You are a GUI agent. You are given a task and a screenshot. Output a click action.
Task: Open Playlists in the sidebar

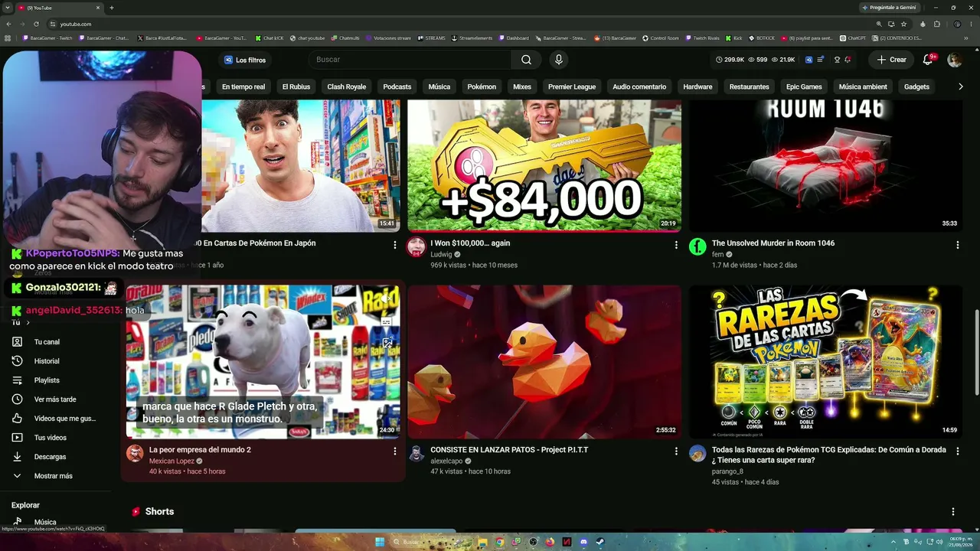pyautogui.click(x=55, y=380)
